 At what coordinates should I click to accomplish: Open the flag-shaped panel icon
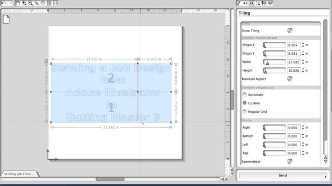click(x=264, y=3)
